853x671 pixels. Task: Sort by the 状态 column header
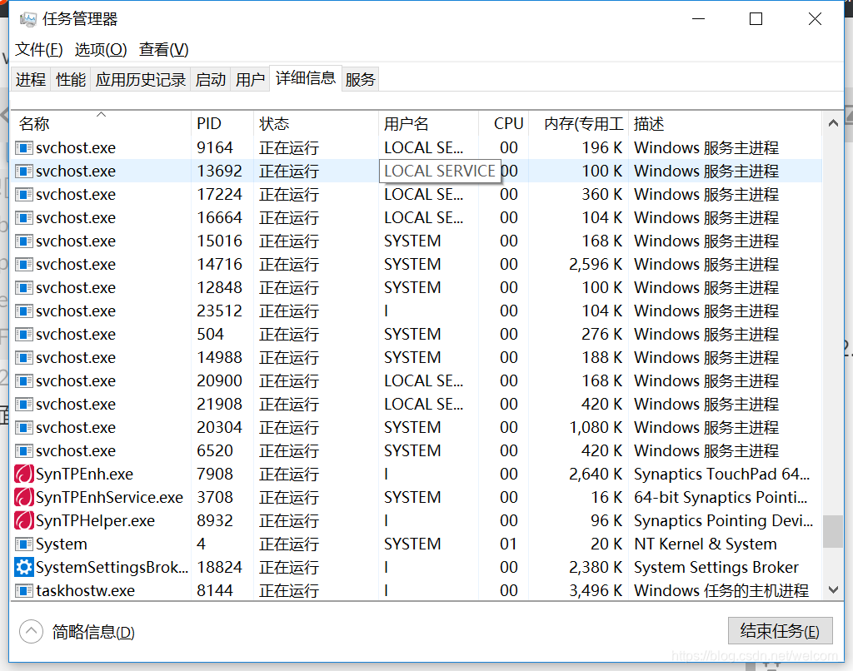[x=316, y=123]
